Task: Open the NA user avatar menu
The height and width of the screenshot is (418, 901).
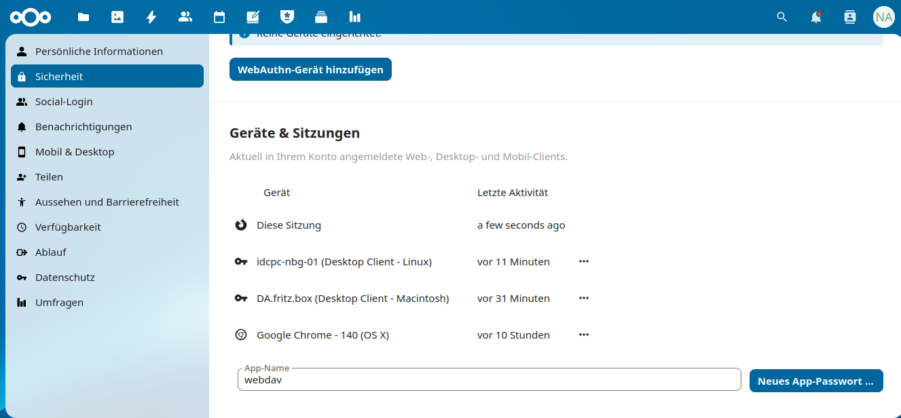Action: coord(883,17)
